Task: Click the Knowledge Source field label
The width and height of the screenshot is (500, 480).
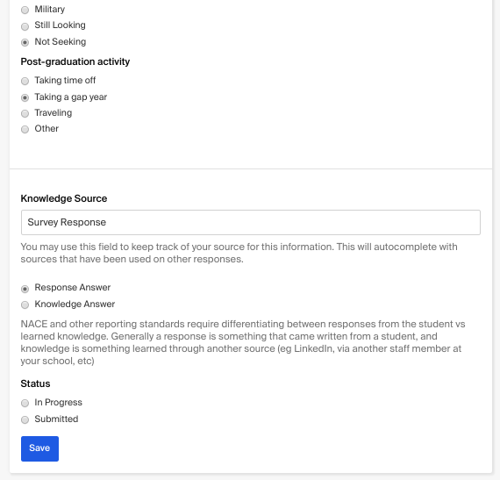Action: (64, 198)
